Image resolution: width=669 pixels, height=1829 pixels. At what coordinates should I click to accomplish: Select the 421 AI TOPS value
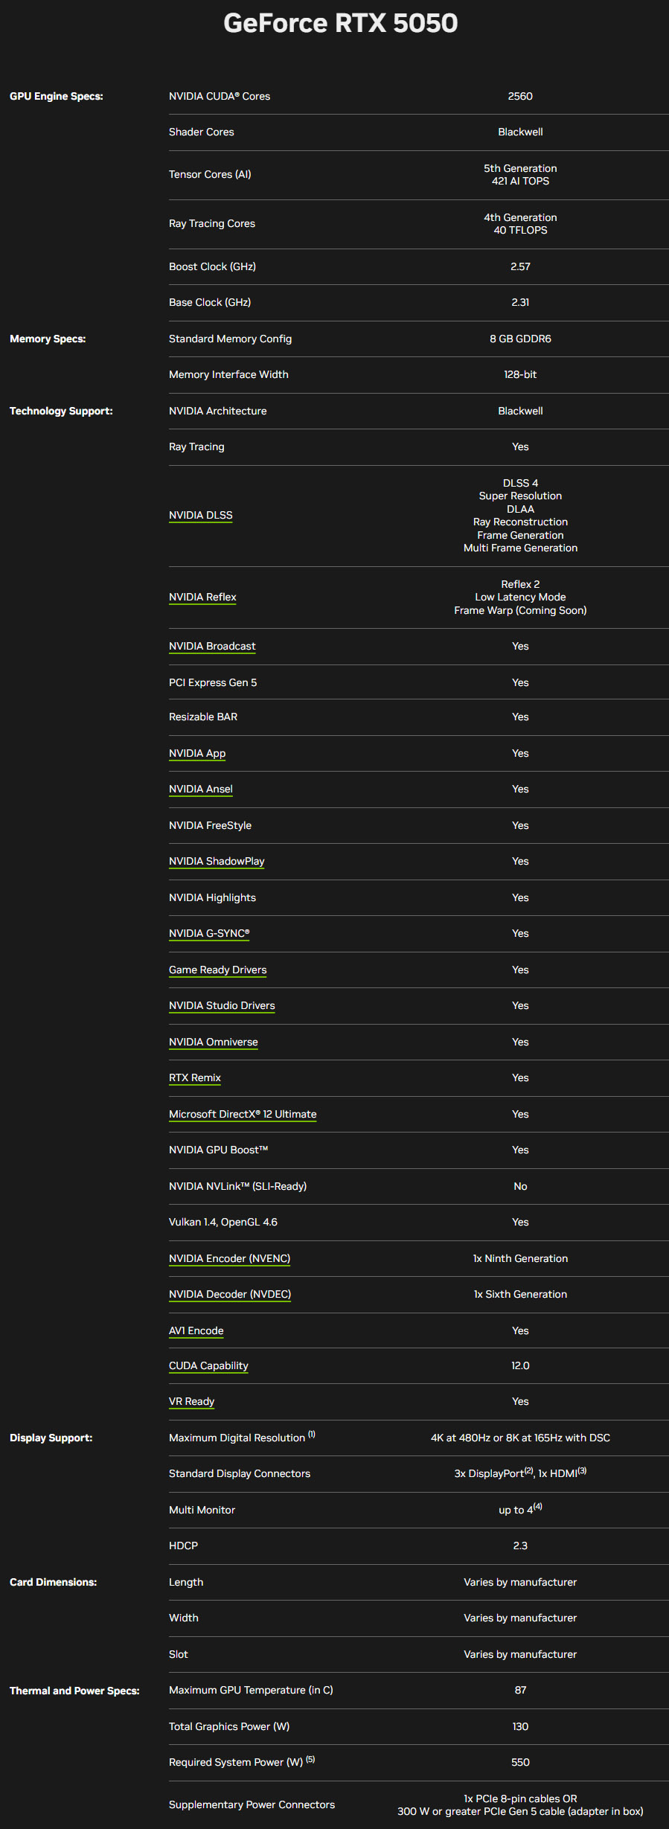520,181
